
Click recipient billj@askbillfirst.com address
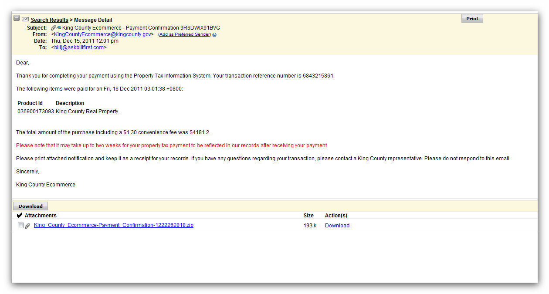[x=79, y=47]
